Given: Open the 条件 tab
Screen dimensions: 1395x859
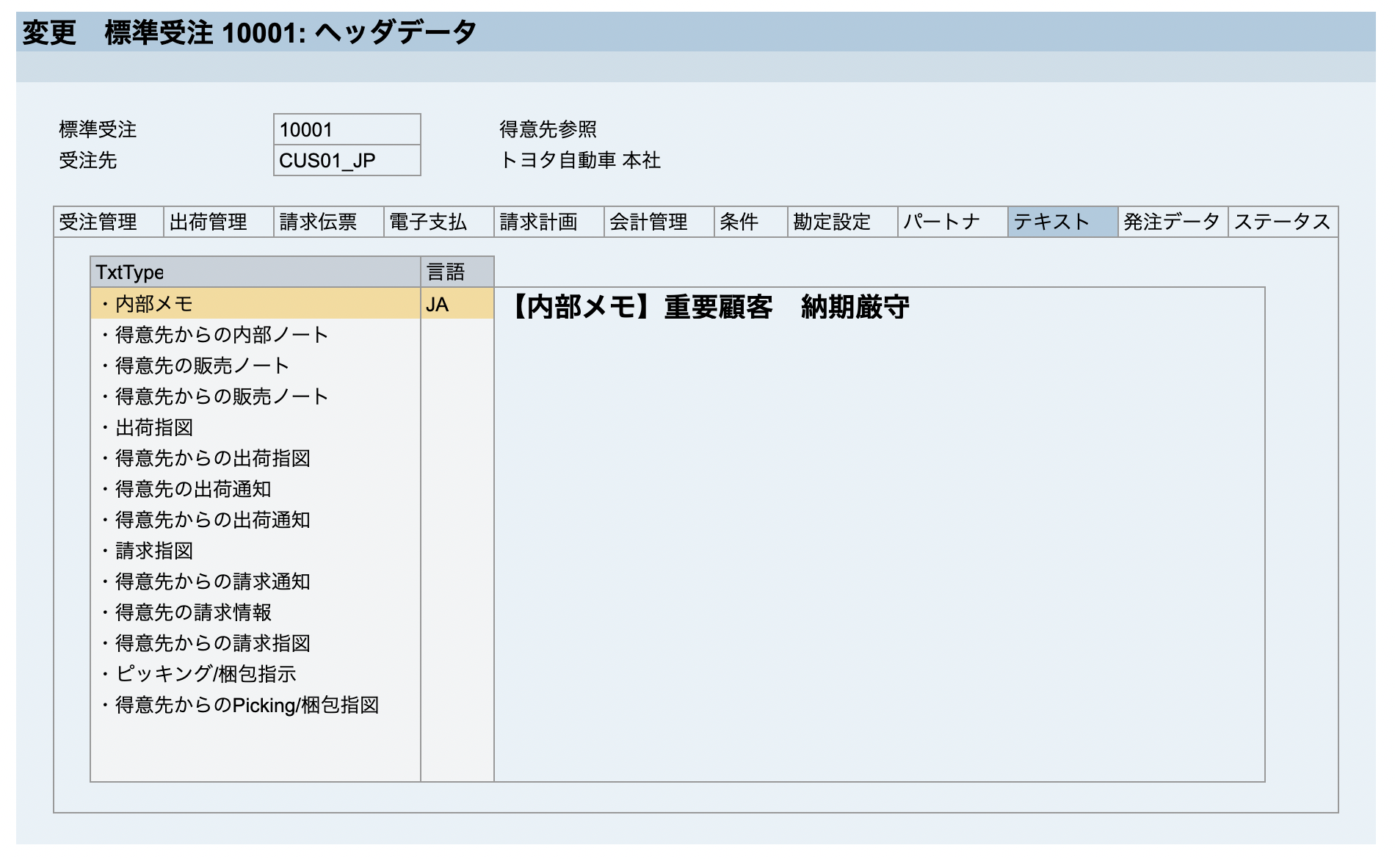Looking at the screenshot, I should [739, 222].
